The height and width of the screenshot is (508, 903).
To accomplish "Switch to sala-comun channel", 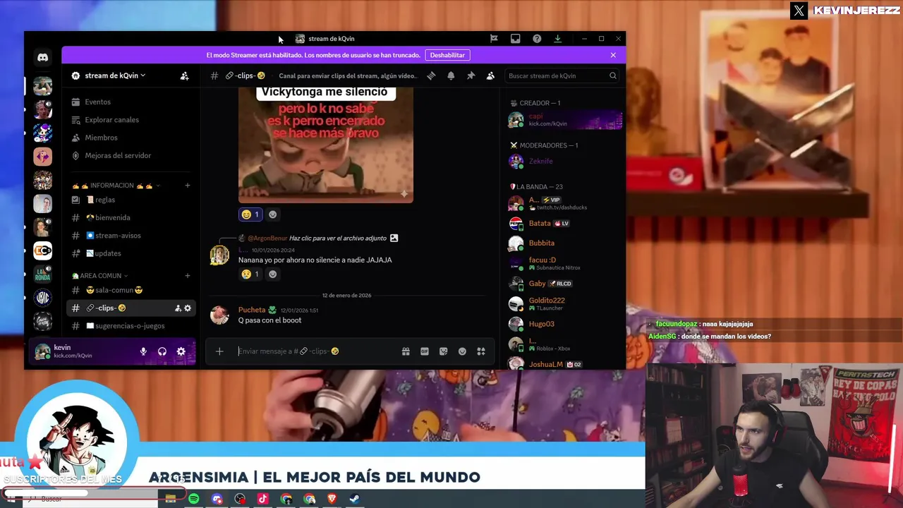I will pyautogui.click(x=131, y=290).
